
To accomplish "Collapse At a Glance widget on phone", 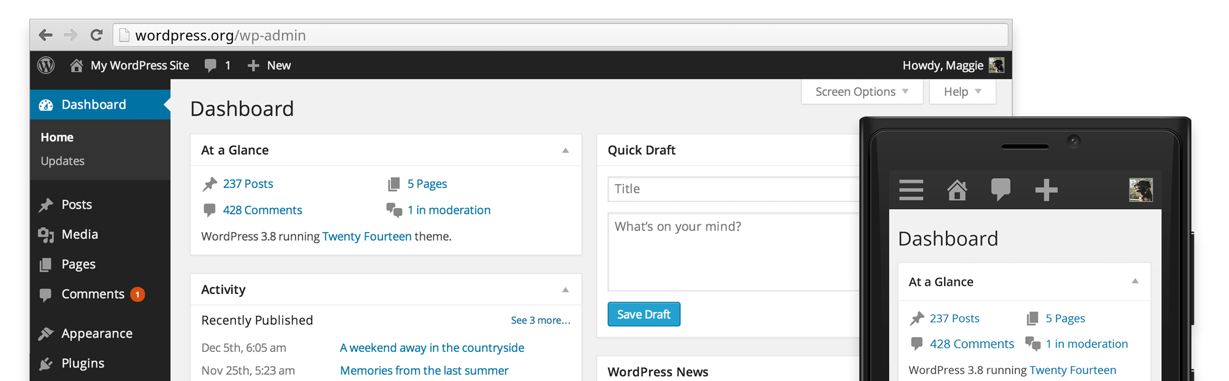I will pyautogui.click(x=1135, y=282).
